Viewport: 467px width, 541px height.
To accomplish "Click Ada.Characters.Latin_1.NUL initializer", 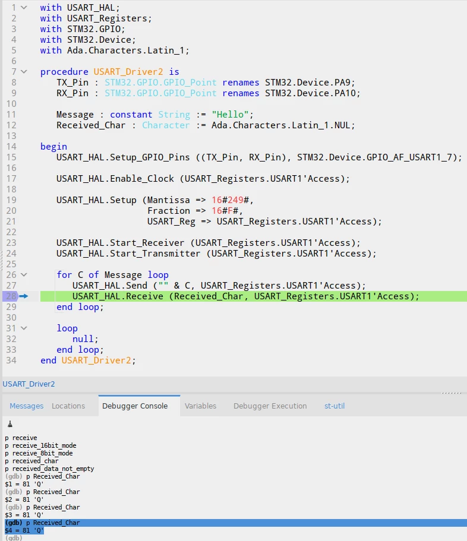I will (281, 125).
